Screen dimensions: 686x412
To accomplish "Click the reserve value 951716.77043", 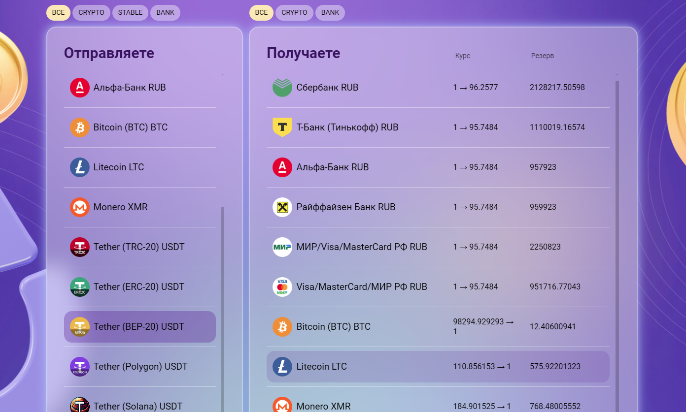I will coord(555,287).
